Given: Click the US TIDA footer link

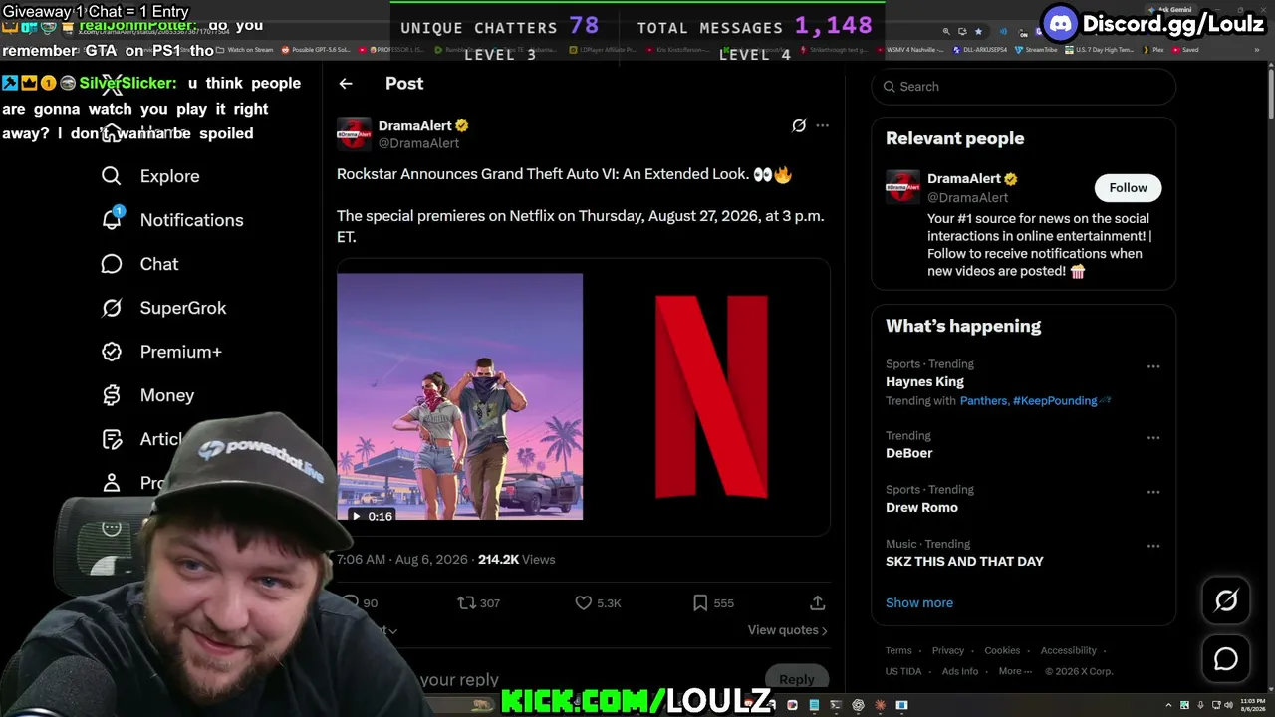Looking at the screenshot, I should point(903,671).
